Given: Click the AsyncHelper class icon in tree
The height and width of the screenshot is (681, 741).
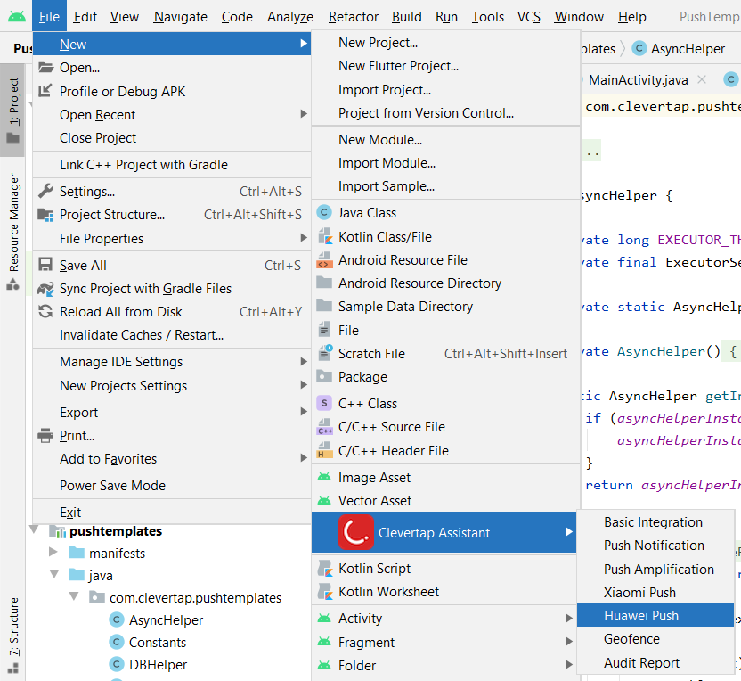Looking at the screenshot, I should (x=117, y=619).
